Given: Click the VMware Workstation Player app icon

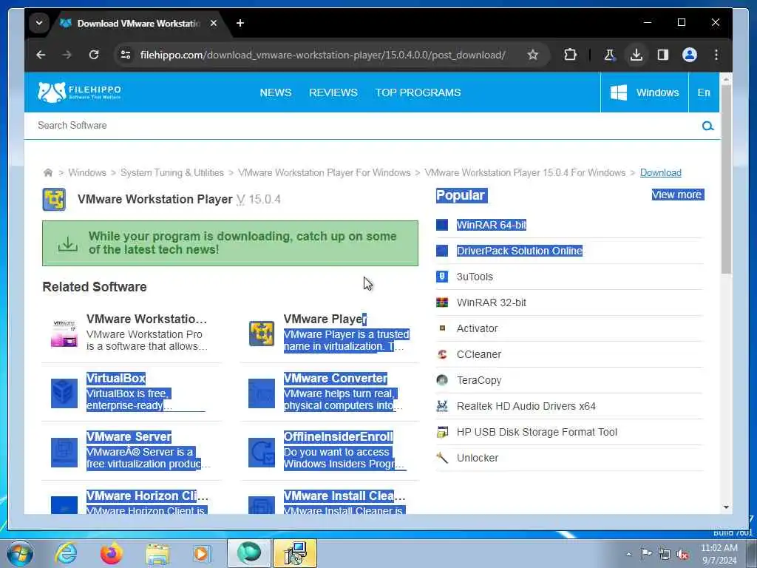Looking at the screenshot, I should point(54,200).
